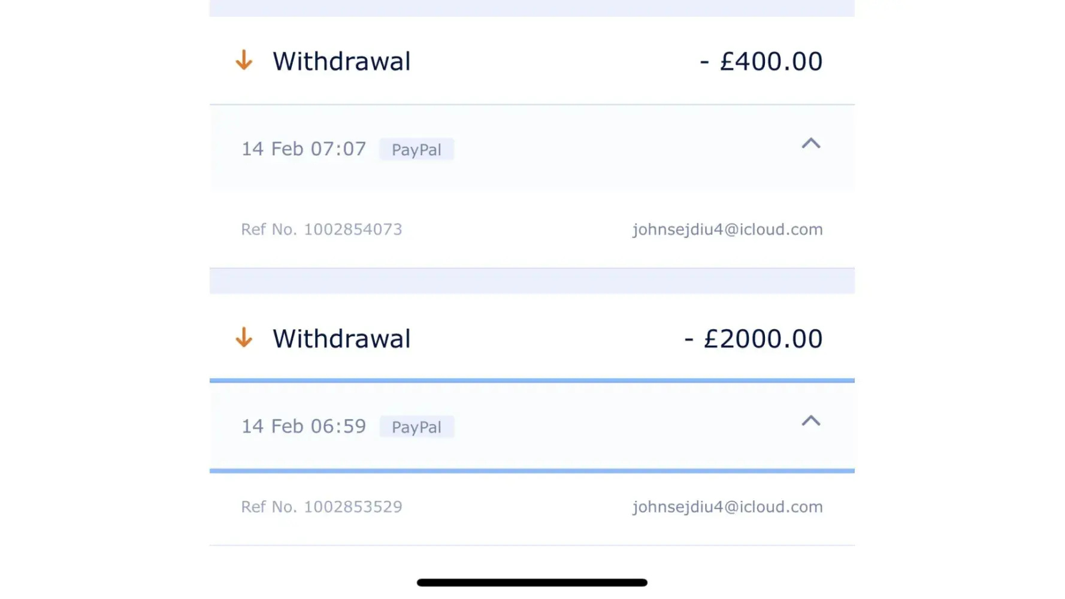This screenshot has width=1065, height=599.
Task: Click the email address under the £2000 withdrawal
Action: pos(727,507)
